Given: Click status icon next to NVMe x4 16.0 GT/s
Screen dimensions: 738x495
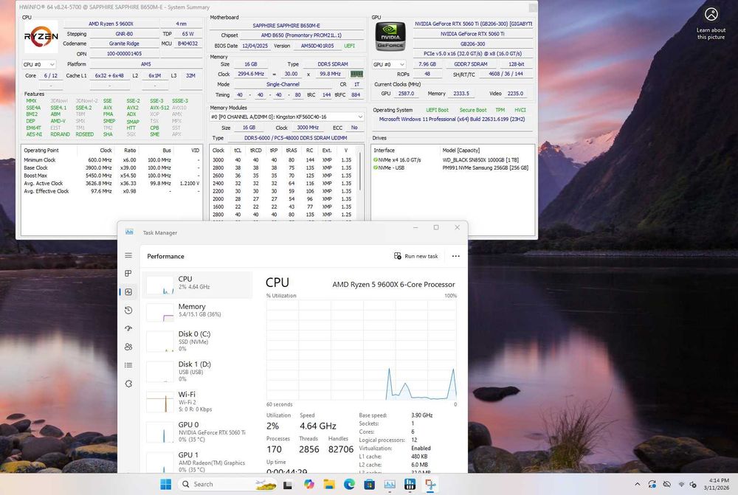Looking at the screenshot, I should [376, 160].
